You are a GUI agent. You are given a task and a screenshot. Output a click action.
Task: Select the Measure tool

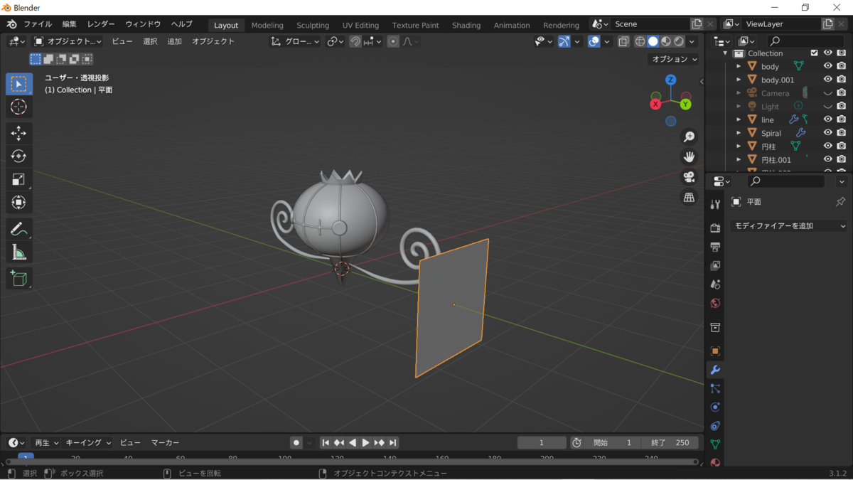(18, 252)
